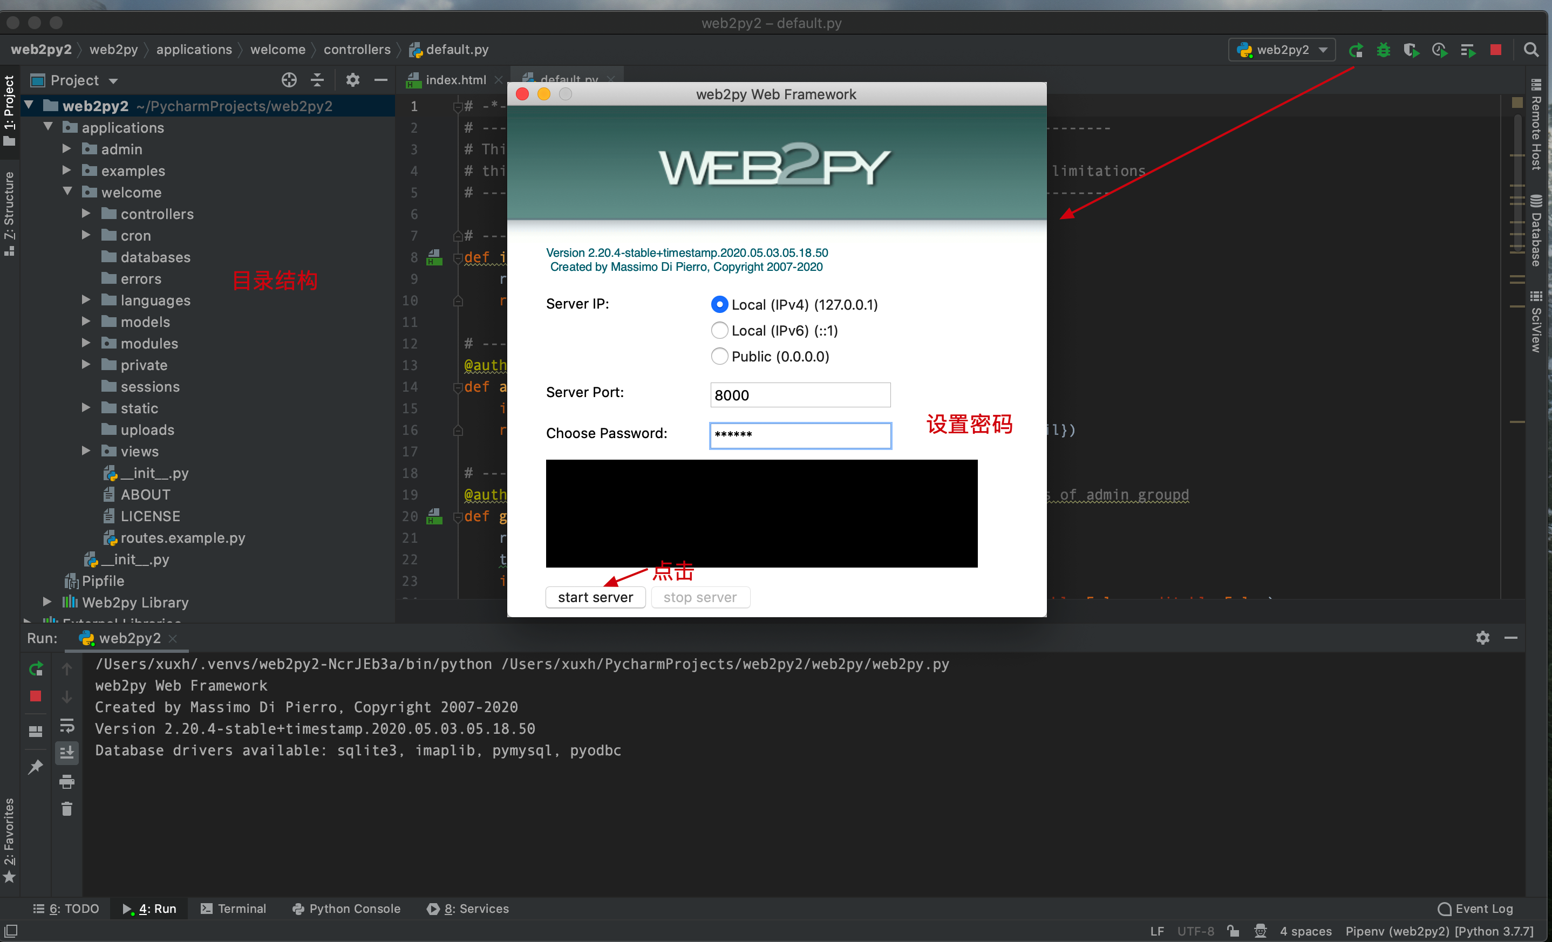This screenshot has height=942, width=1552.
Task: Pin the Run tab with pin icon
Action: tap(36, 766)
